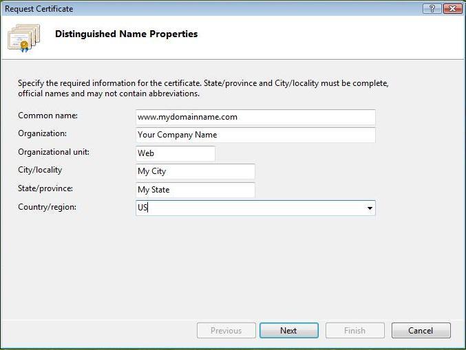Viewport: 466px width, 350px height.
Task: Click the Distinguished Name Properties heading
Action: 126,34
